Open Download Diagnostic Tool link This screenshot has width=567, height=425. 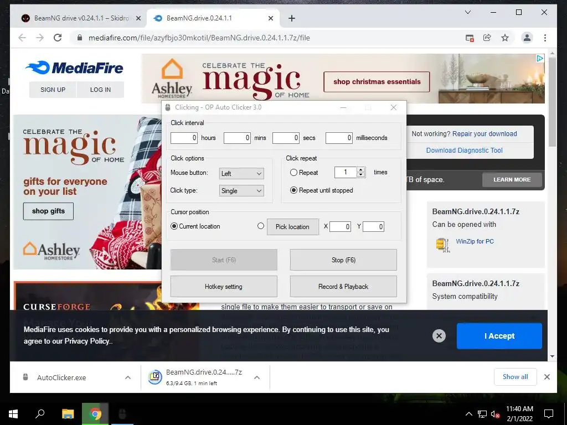(465, 151)
